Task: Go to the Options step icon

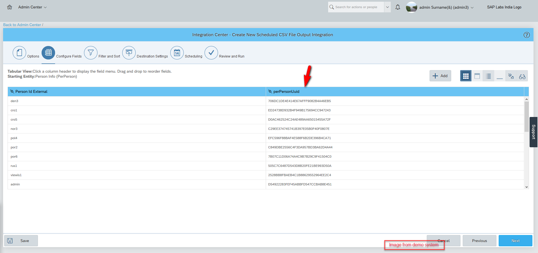Action: click(x=19, y=53)
